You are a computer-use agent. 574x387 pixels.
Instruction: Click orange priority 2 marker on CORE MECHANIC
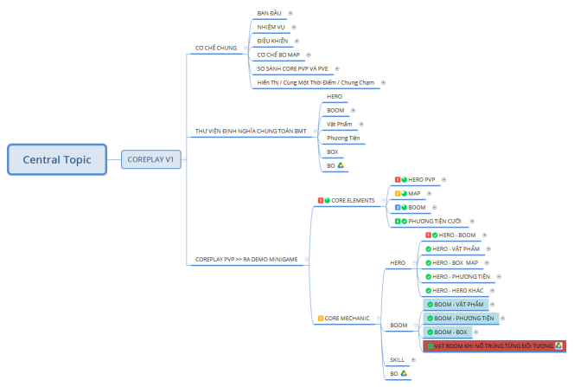[x=321, y=319]
